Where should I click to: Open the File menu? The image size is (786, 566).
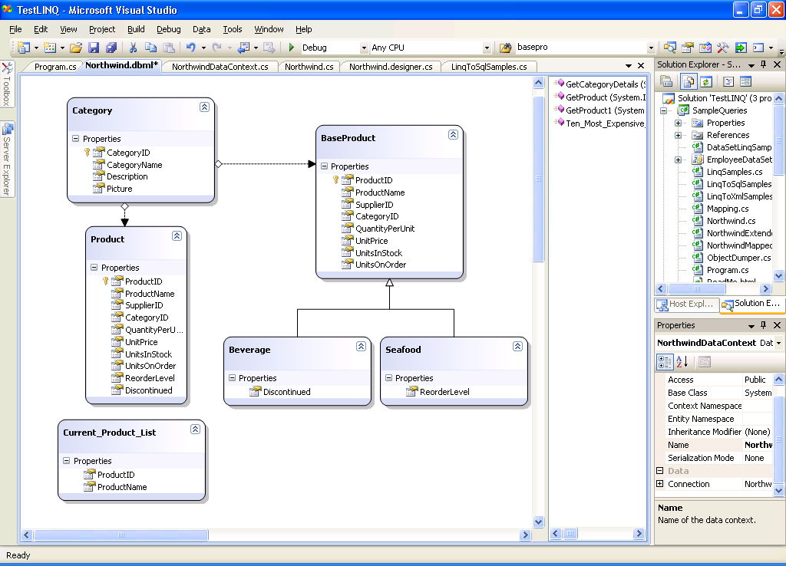[15, 29]
